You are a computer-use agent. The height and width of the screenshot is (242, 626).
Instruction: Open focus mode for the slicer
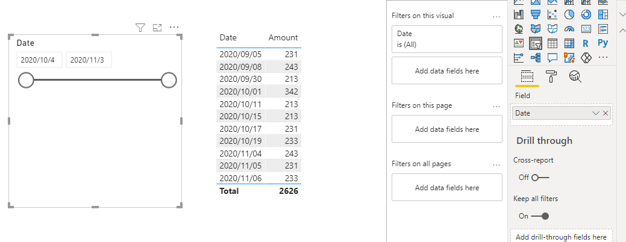157,28
